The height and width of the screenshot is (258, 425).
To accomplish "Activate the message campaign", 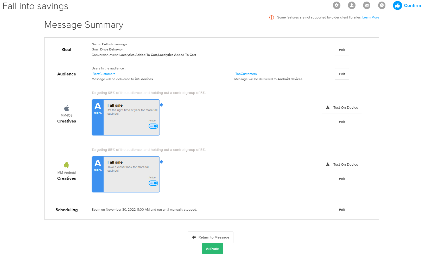I will tap(212, 249).
